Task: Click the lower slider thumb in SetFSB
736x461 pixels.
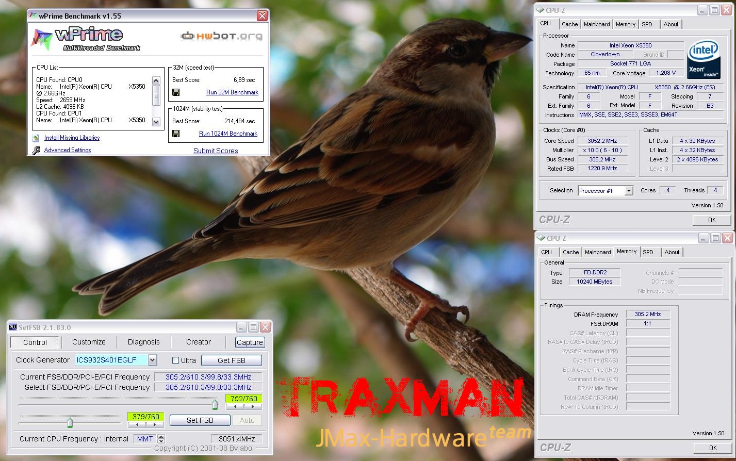Action: click(x=70, y=423)
